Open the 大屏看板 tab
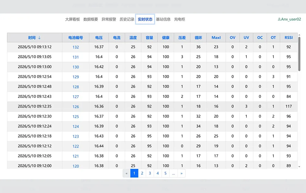The image size is (306, 193). tap(73, 19)
